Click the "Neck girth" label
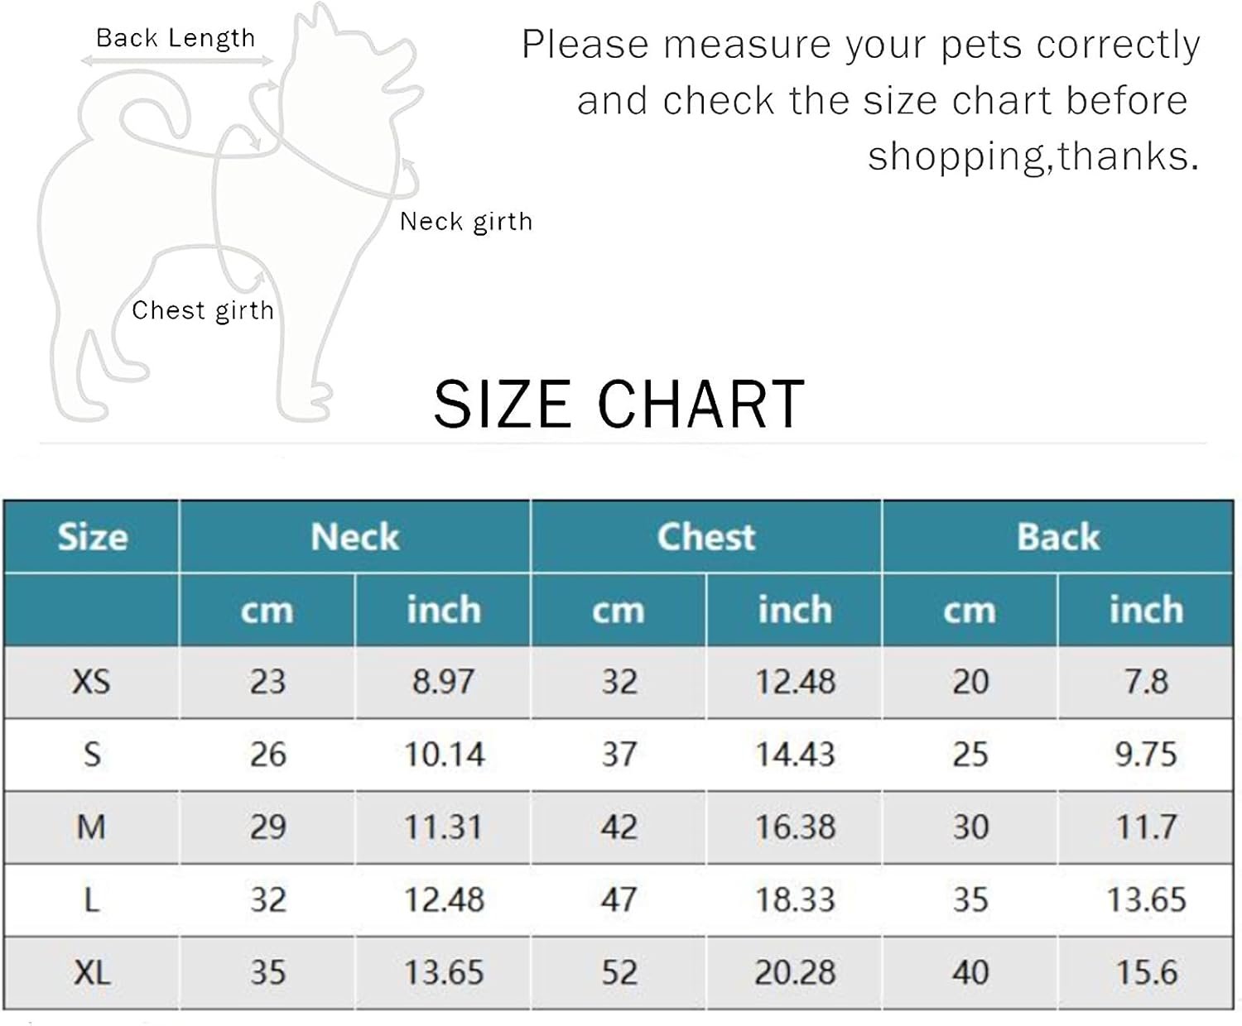1242x1026 pixels. 466,222
